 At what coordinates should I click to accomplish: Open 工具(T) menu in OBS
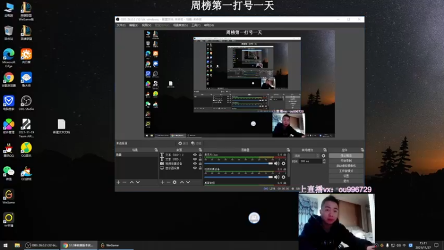[x=196, y=25]
